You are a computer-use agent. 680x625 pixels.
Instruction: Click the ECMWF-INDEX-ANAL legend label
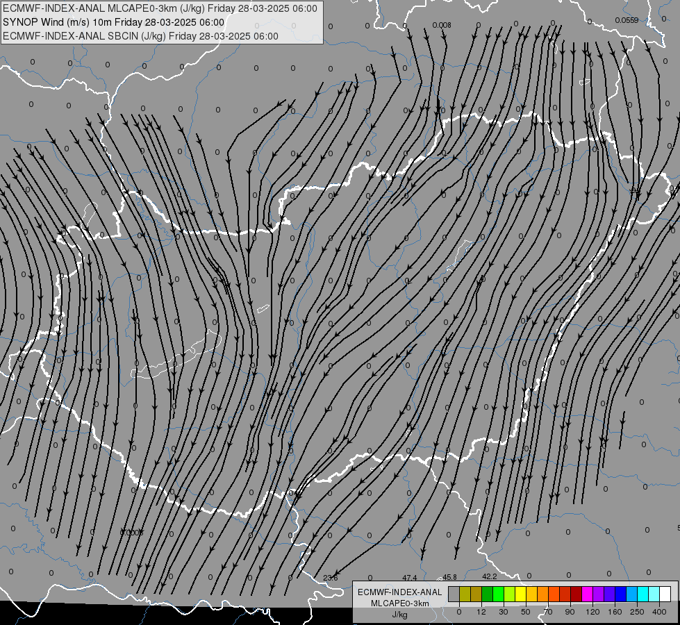pyautogui.click(x=400, y=592)
